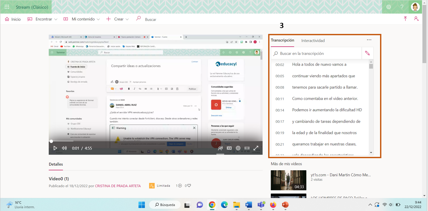The image size is (428, 211).
Task: Expand the Encontrar dropdown menu
Action: (42, 19)
